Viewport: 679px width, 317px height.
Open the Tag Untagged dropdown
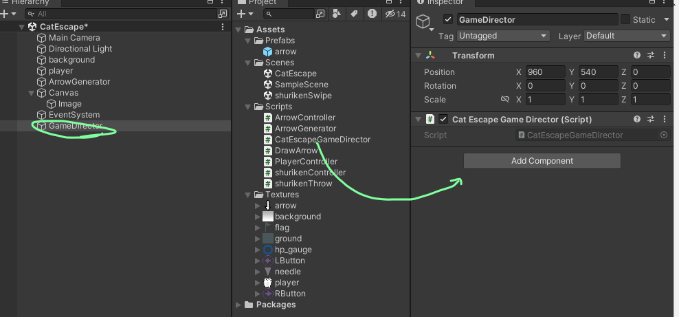(503, 36)
